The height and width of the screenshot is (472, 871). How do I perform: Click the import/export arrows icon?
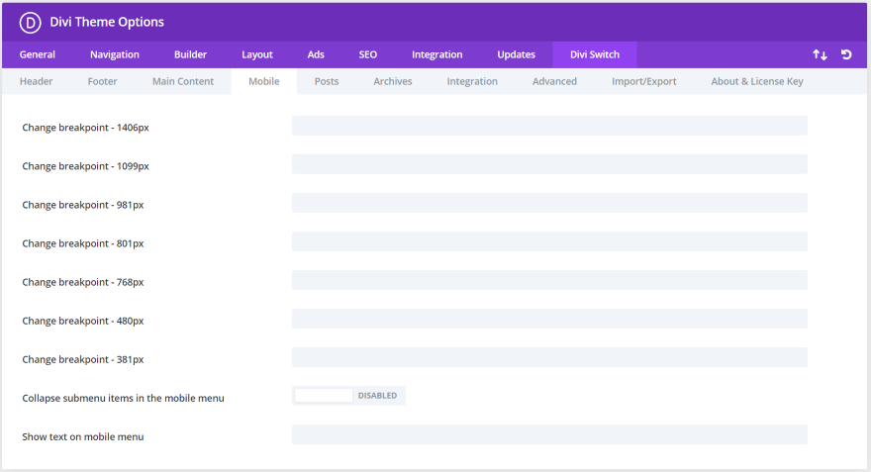click(820, 54)
